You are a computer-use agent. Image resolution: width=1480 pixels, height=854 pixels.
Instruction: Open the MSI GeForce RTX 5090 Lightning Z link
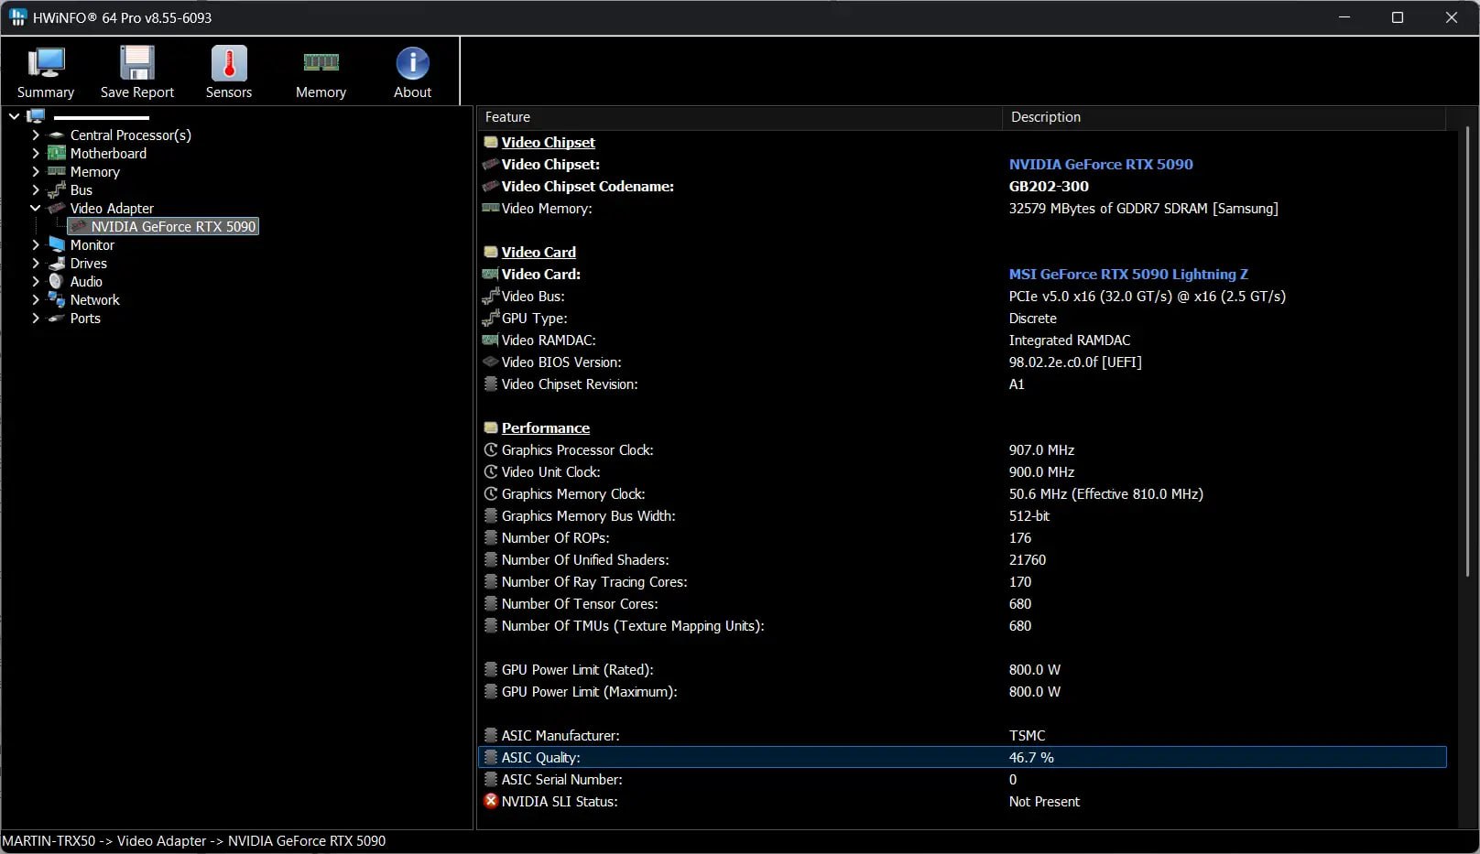point(1128,274)
